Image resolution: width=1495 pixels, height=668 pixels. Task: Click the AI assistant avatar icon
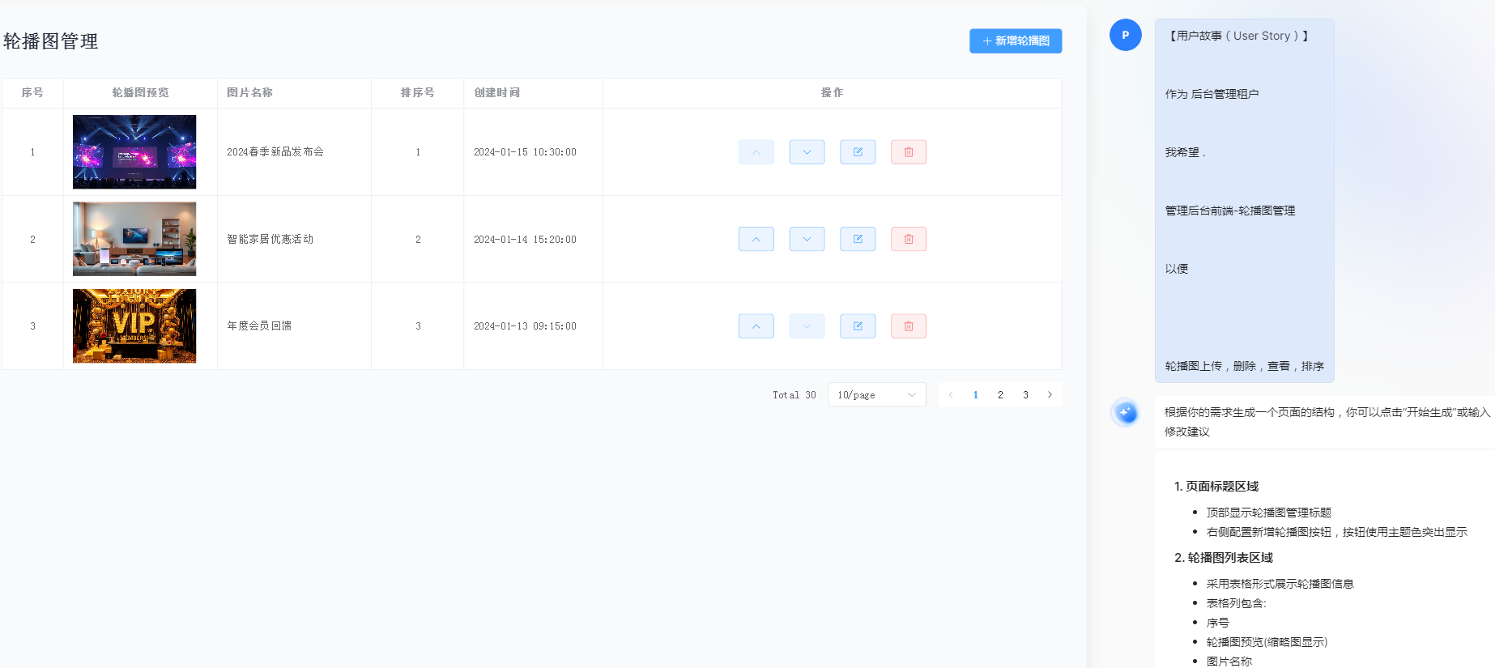[1125, 412]
